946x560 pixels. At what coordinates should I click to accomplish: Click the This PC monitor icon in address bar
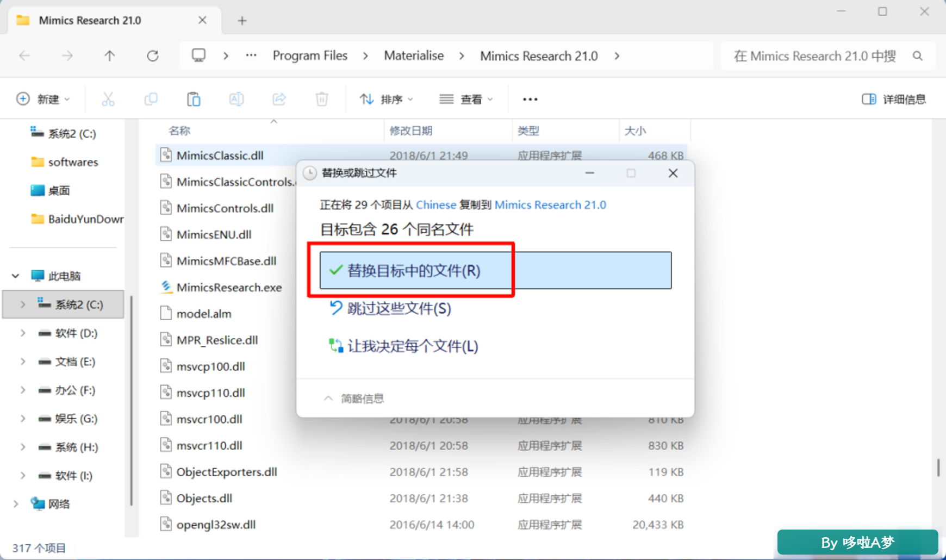[x=198, y=55]
